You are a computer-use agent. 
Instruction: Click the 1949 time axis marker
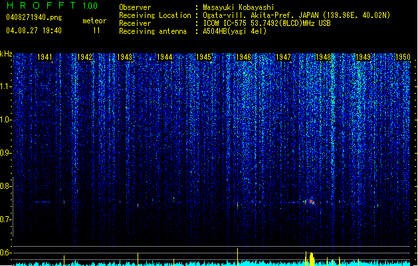(363, 57)
